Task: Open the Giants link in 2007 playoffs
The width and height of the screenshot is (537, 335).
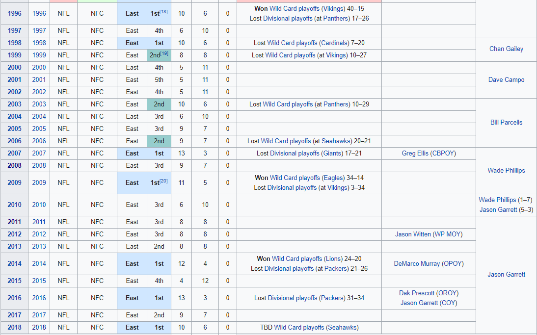Action: click(332, 154)
